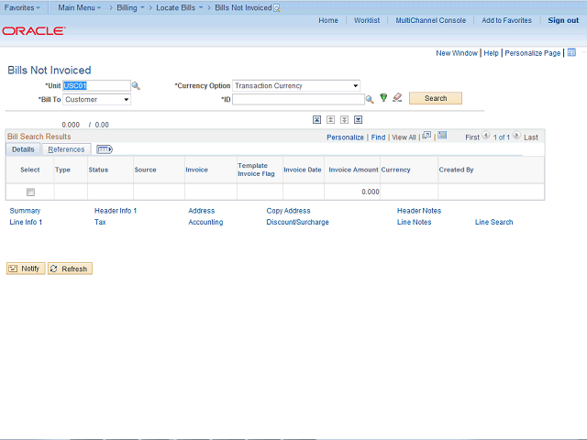Click the Created By column header
587x440 pixels.
pos(456,170)
